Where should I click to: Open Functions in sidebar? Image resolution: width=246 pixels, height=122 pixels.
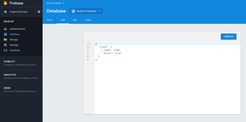pyautogui.click(x=15, y=50)
